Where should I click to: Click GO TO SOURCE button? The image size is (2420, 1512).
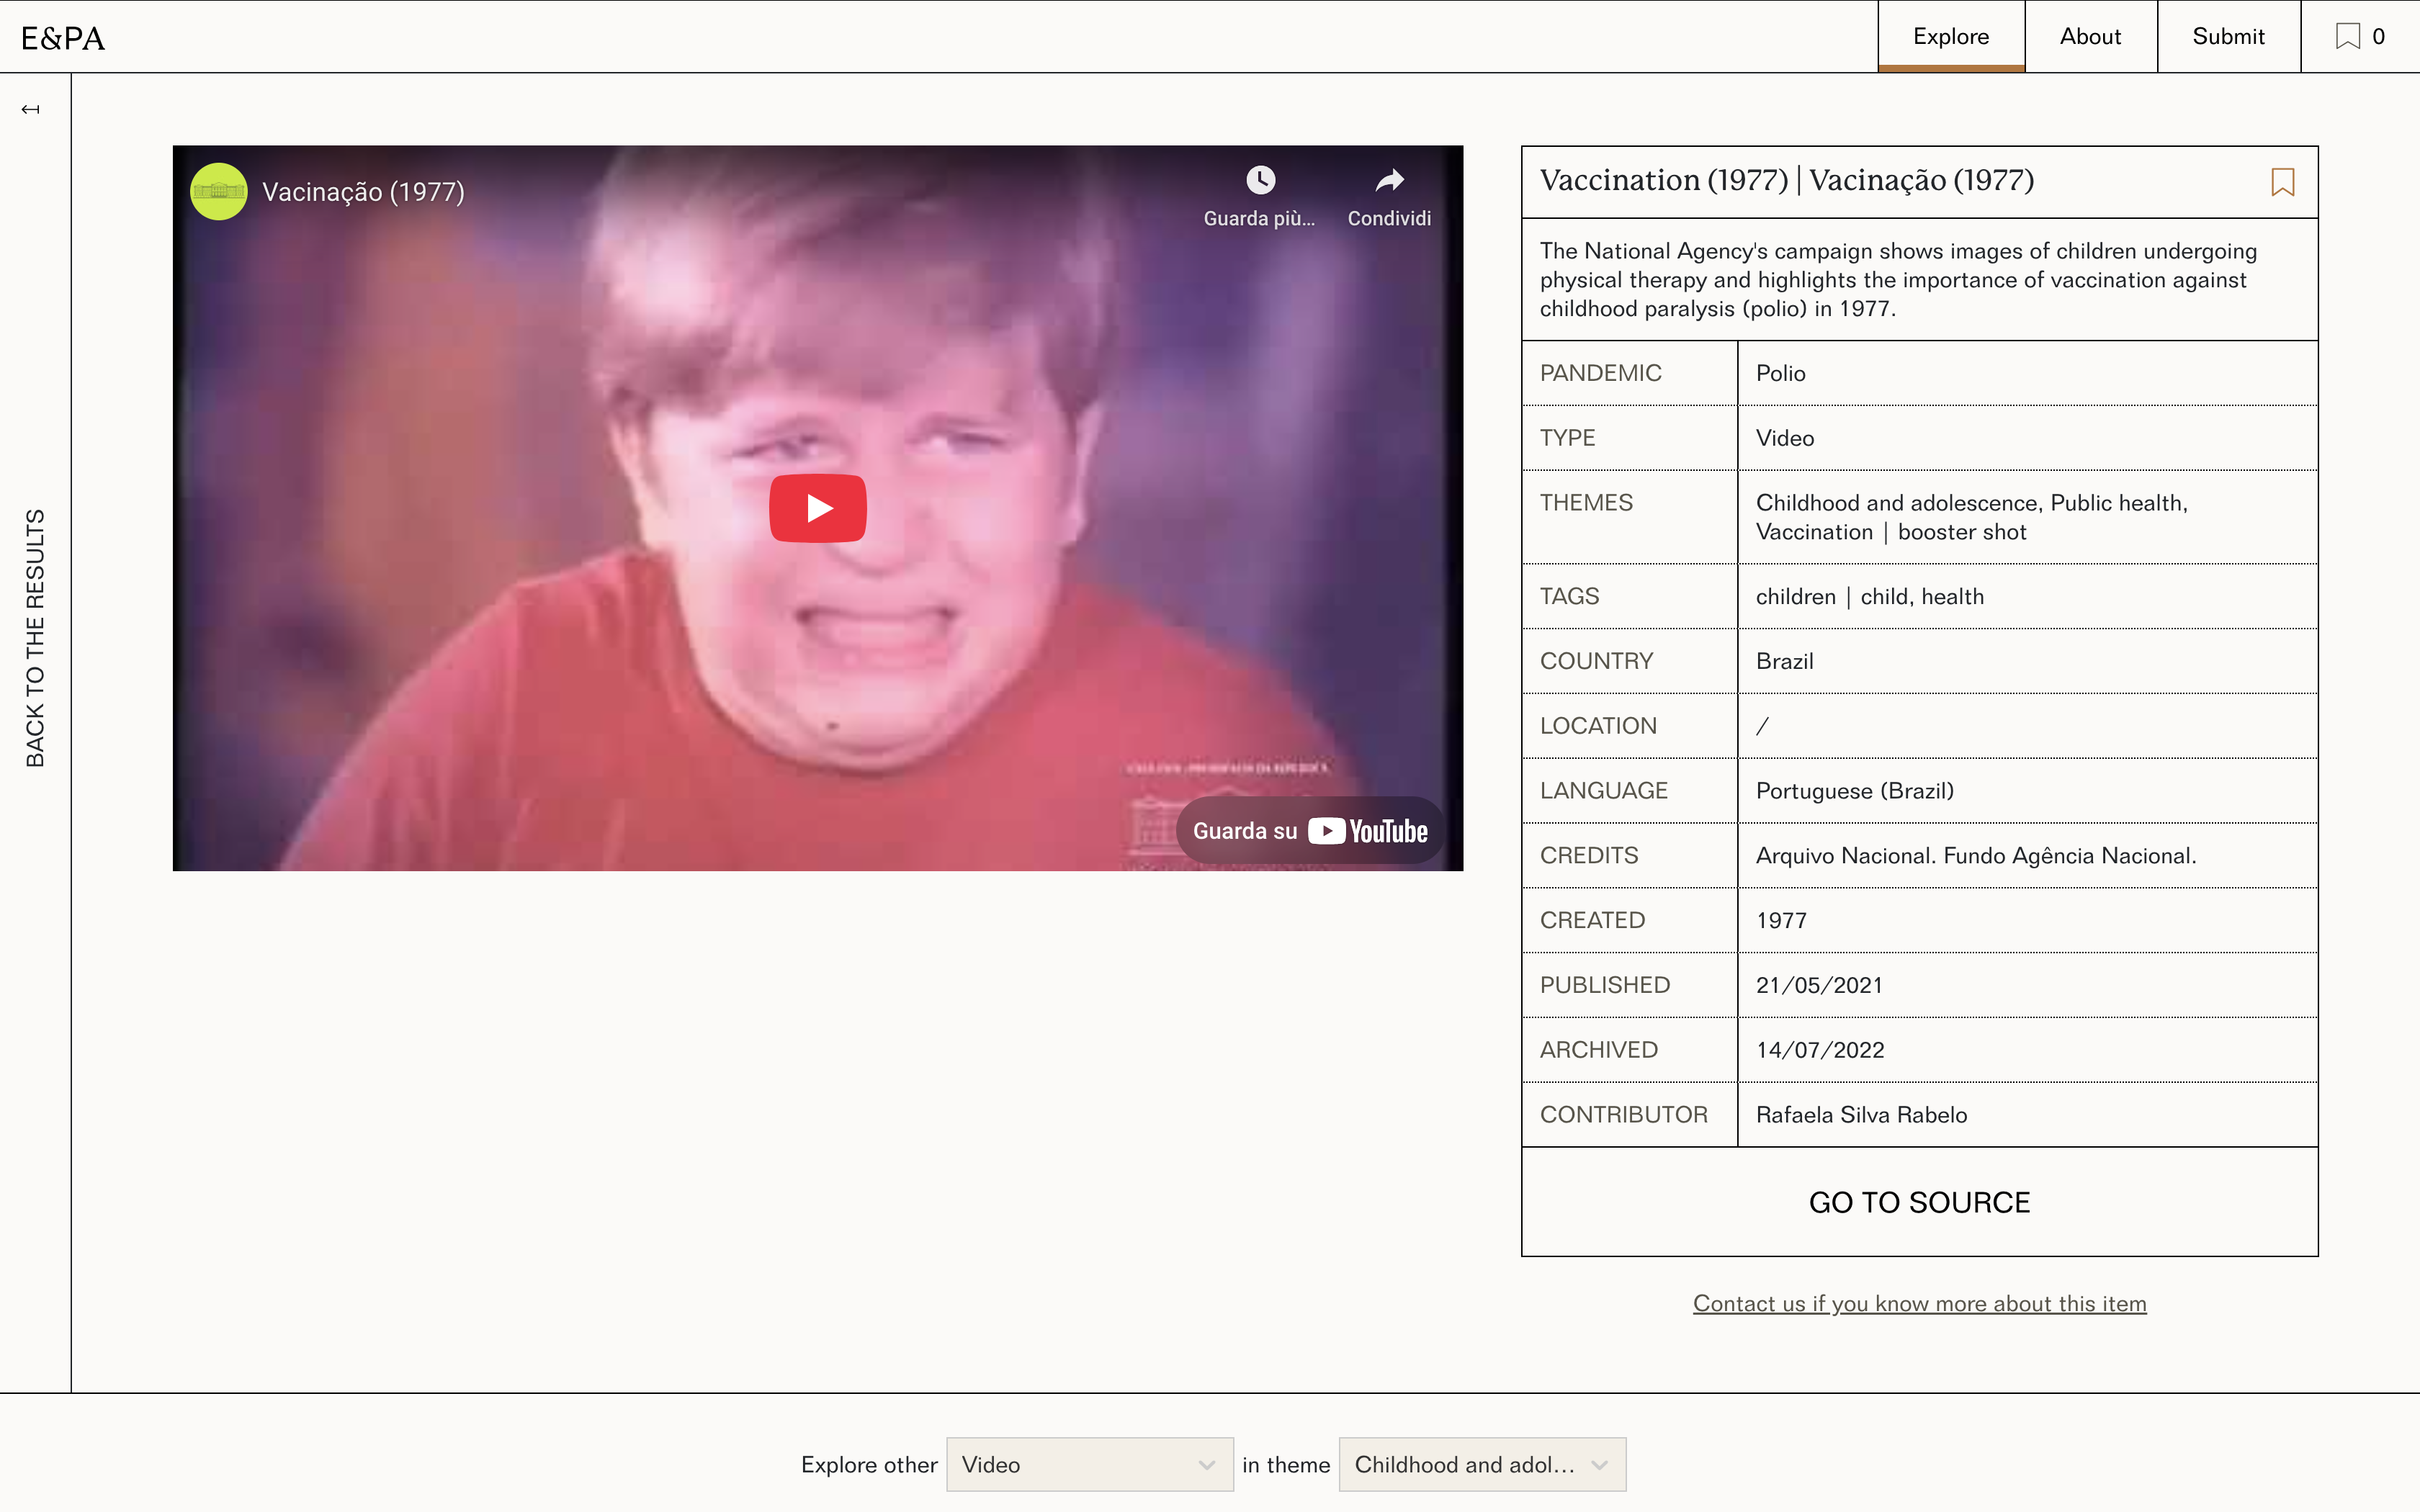[x=1919, y=1202]
